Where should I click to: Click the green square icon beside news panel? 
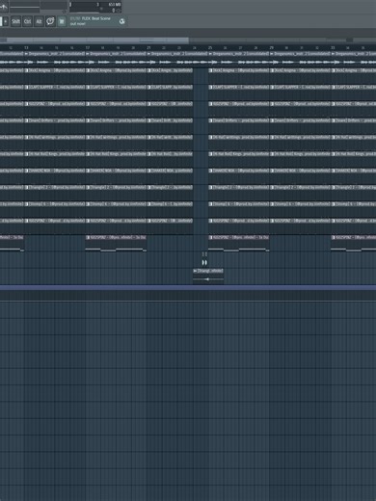62,21
